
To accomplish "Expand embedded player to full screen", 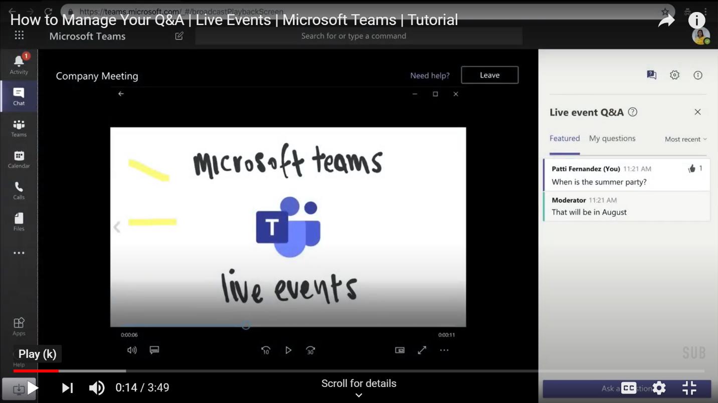I will [x=422, y=350].
